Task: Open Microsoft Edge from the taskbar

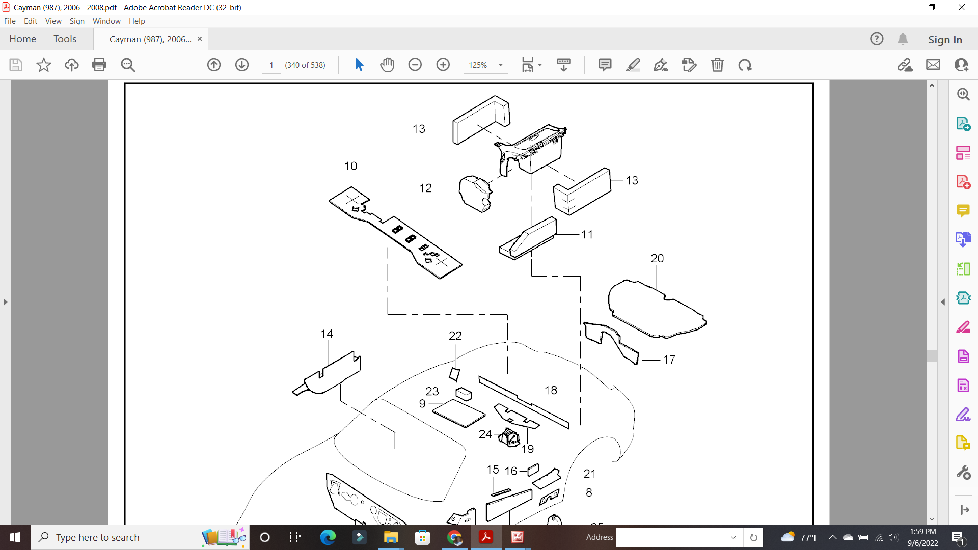Action: point(328,537)
